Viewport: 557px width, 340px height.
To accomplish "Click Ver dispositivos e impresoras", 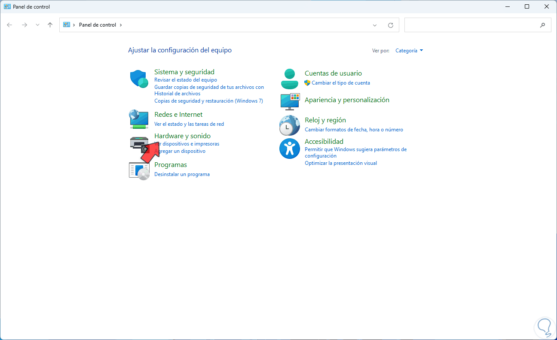I will tap(187, 144).
